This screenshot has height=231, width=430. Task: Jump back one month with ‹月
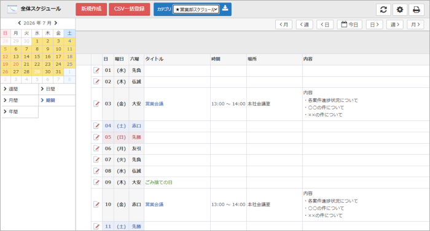click(x=284, y=25)
